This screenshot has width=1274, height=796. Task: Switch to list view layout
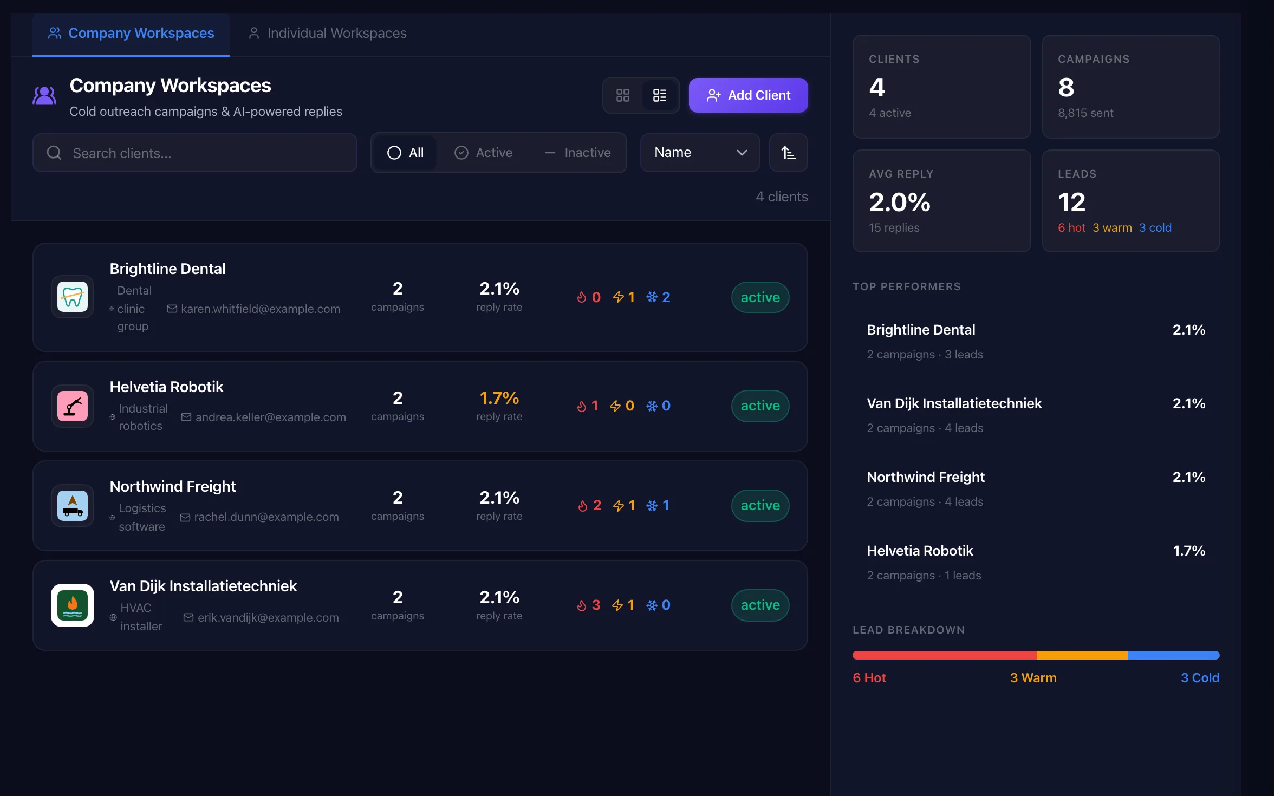pyautogui.click(x=659, y=95)
